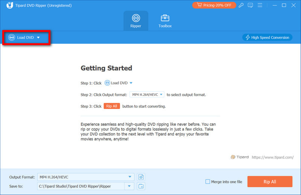Click the Getting Started heading
301x195 pixels.
pos(106,68)
